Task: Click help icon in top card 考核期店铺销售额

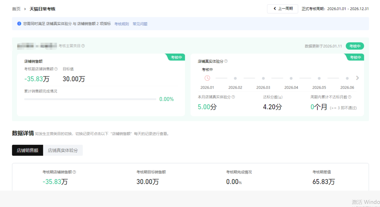Action: [x=56, y=69]
